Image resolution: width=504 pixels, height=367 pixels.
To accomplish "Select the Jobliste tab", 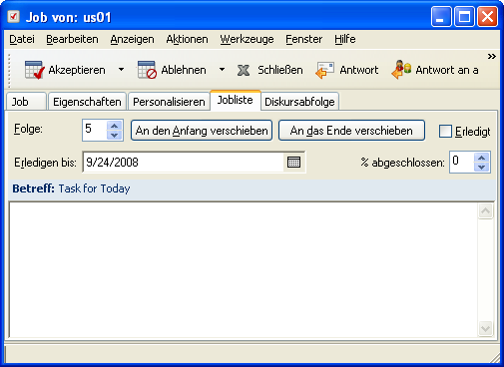I will [236, 100].
